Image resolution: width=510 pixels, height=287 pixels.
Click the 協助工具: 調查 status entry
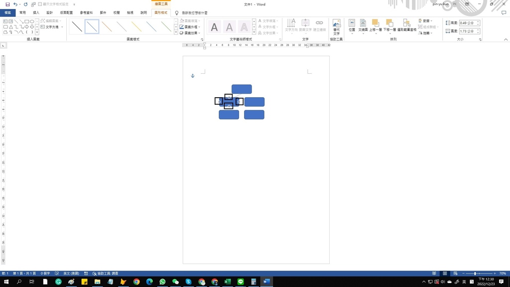point(106,274)
